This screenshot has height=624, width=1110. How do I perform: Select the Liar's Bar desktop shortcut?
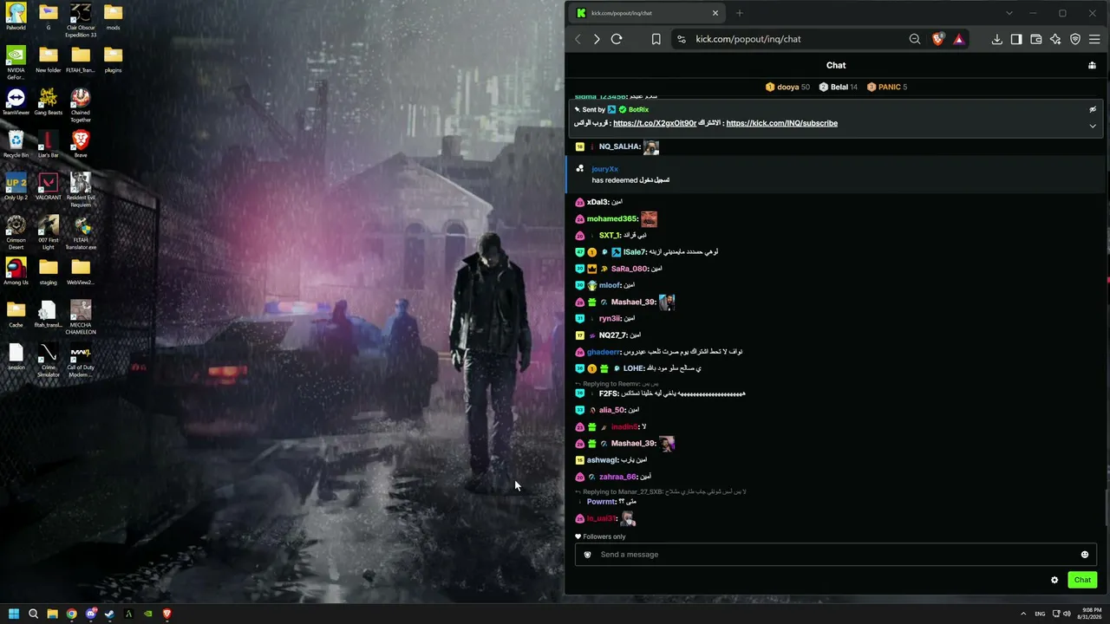[49, 144]
